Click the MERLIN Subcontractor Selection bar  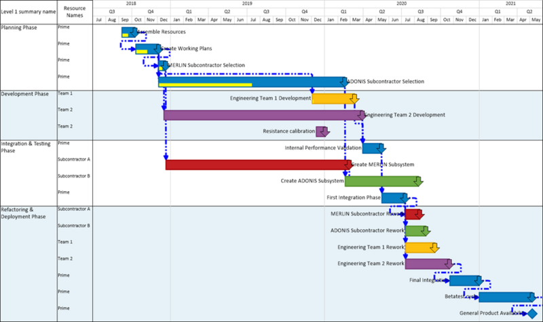pyautogui.click(x=163, y=66)
